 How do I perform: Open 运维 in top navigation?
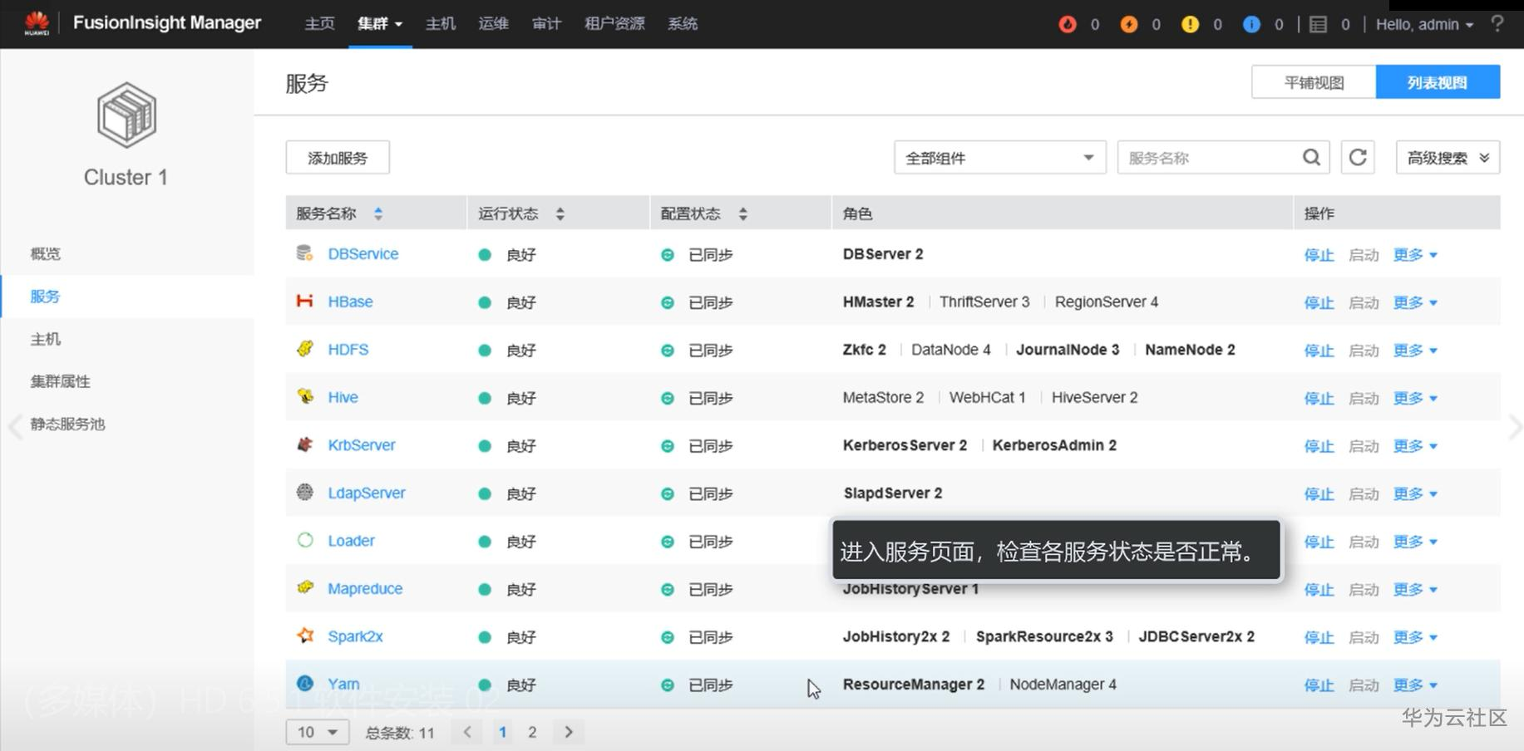[493, 24]
